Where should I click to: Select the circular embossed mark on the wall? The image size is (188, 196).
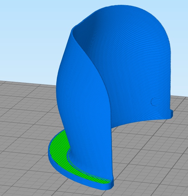click(x=155, y=102)
